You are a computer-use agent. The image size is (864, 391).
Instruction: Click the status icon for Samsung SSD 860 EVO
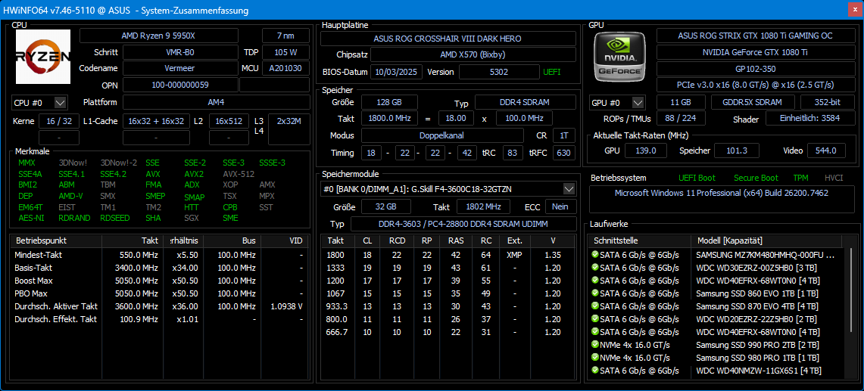coord(595,293)
